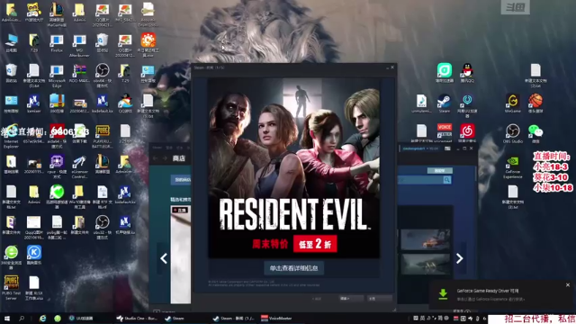Open aida64 shortcut red 64 icon
Screen dimensions: 576x324
57,136
